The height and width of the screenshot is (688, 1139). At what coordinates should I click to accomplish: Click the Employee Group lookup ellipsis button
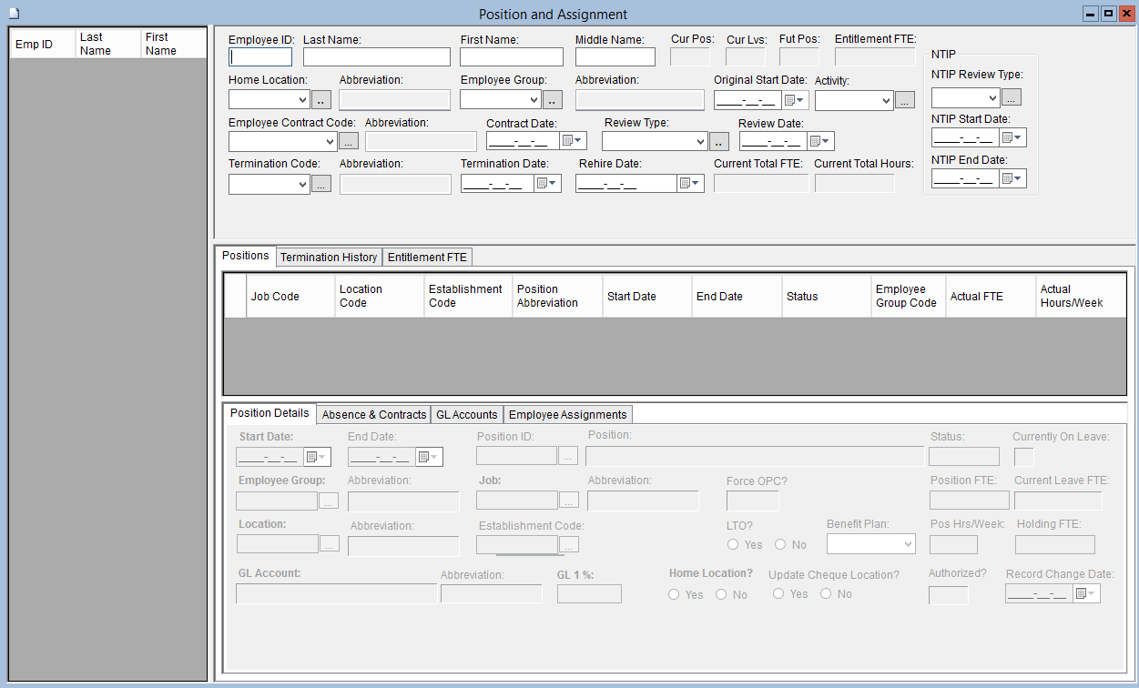point(553,100)
